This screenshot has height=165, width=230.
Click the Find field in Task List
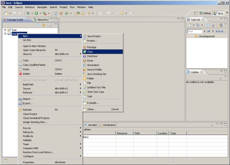[x=195, y=31]
